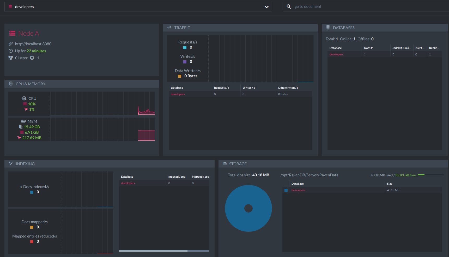Click the # Docs indexed/s blue swatch
The width and height of the screenshot is (449, 257).
pyautogui.click(x=32, y=192)
